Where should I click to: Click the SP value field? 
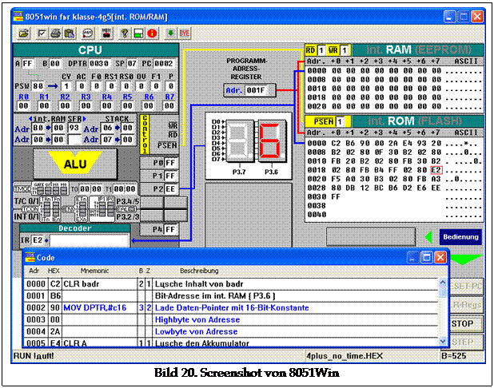(132, 64)
